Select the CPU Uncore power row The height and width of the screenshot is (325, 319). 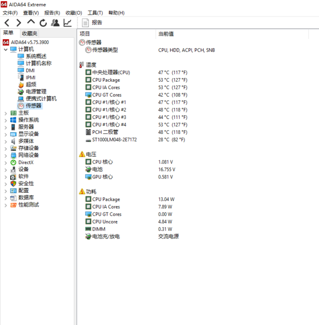click(x=129, y=221)
